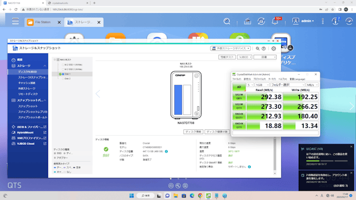The width and height of the screenshot is (356, 200).
Task: Select M.2 SSD 1 checkbox in tree
Action: 63,65
